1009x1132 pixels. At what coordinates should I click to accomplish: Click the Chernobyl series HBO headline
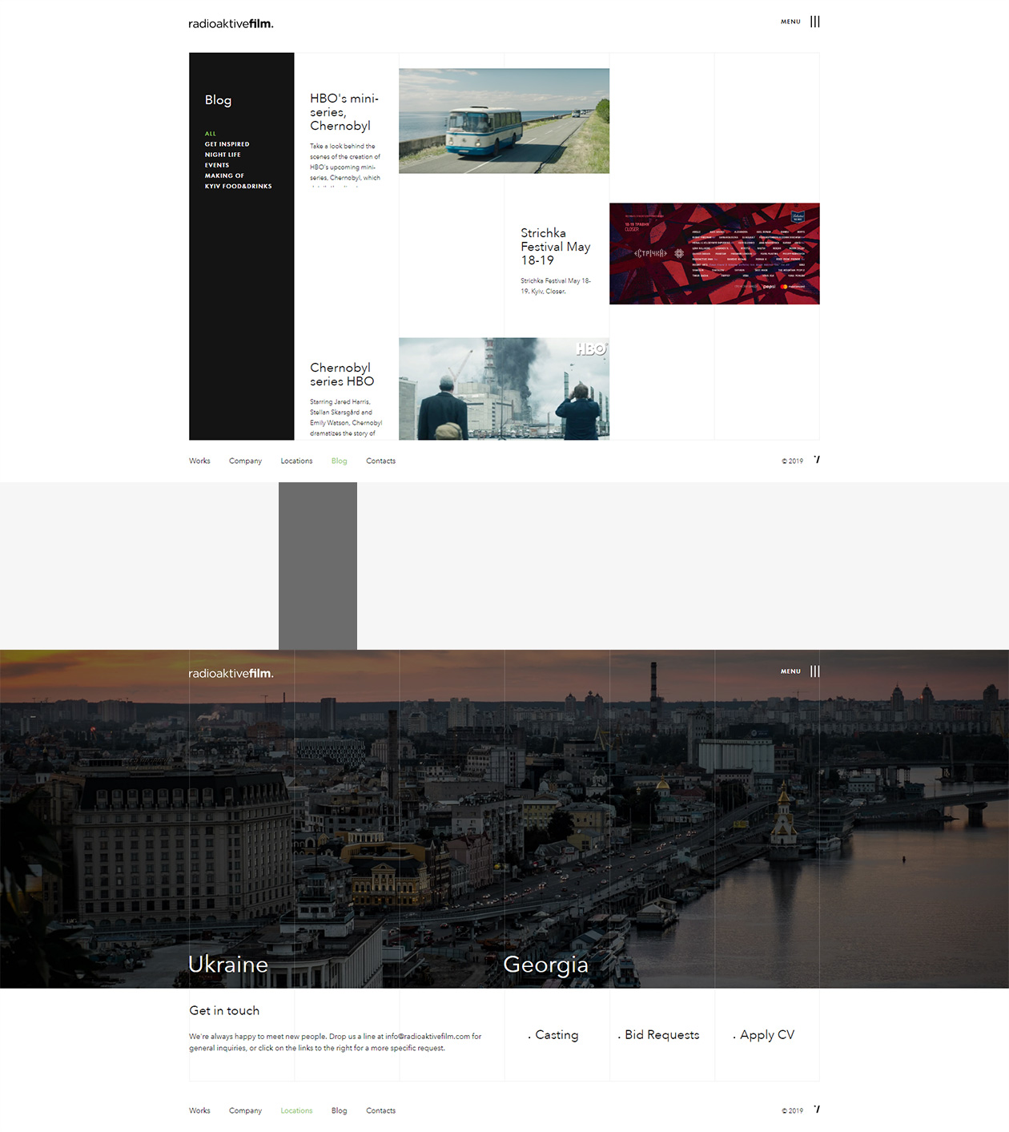coord(342,375)
